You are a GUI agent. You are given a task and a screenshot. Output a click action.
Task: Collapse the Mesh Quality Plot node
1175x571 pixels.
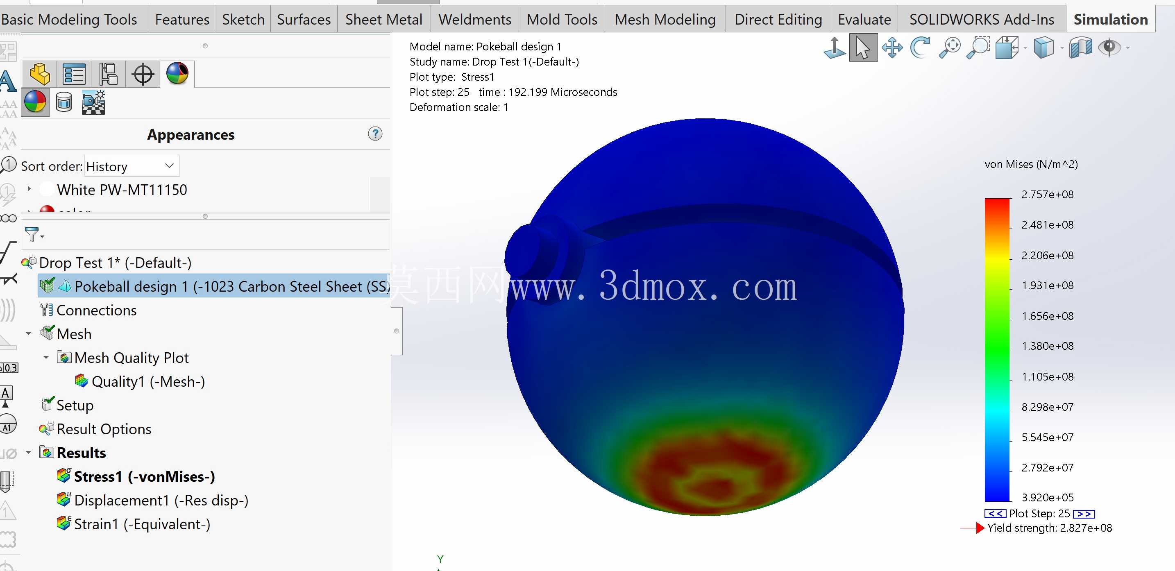[x=46, y=358]
